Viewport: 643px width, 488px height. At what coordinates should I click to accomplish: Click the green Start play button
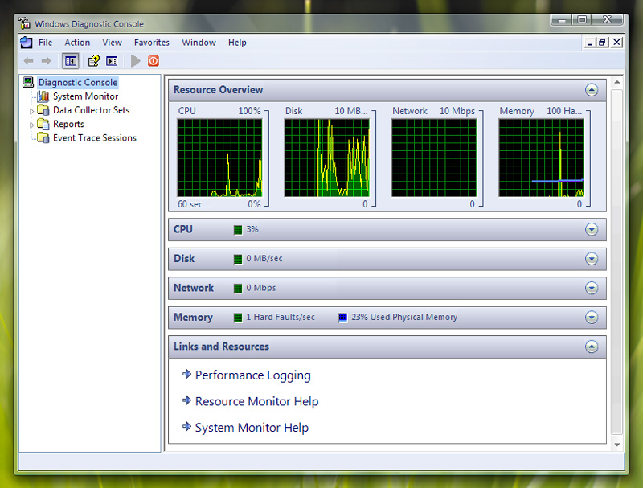click(x=135, y=61)
